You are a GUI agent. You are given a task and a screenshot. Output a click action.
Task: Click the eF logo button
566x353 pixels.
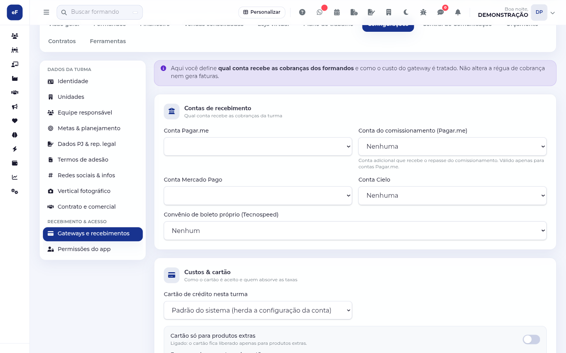pos(15,12)
